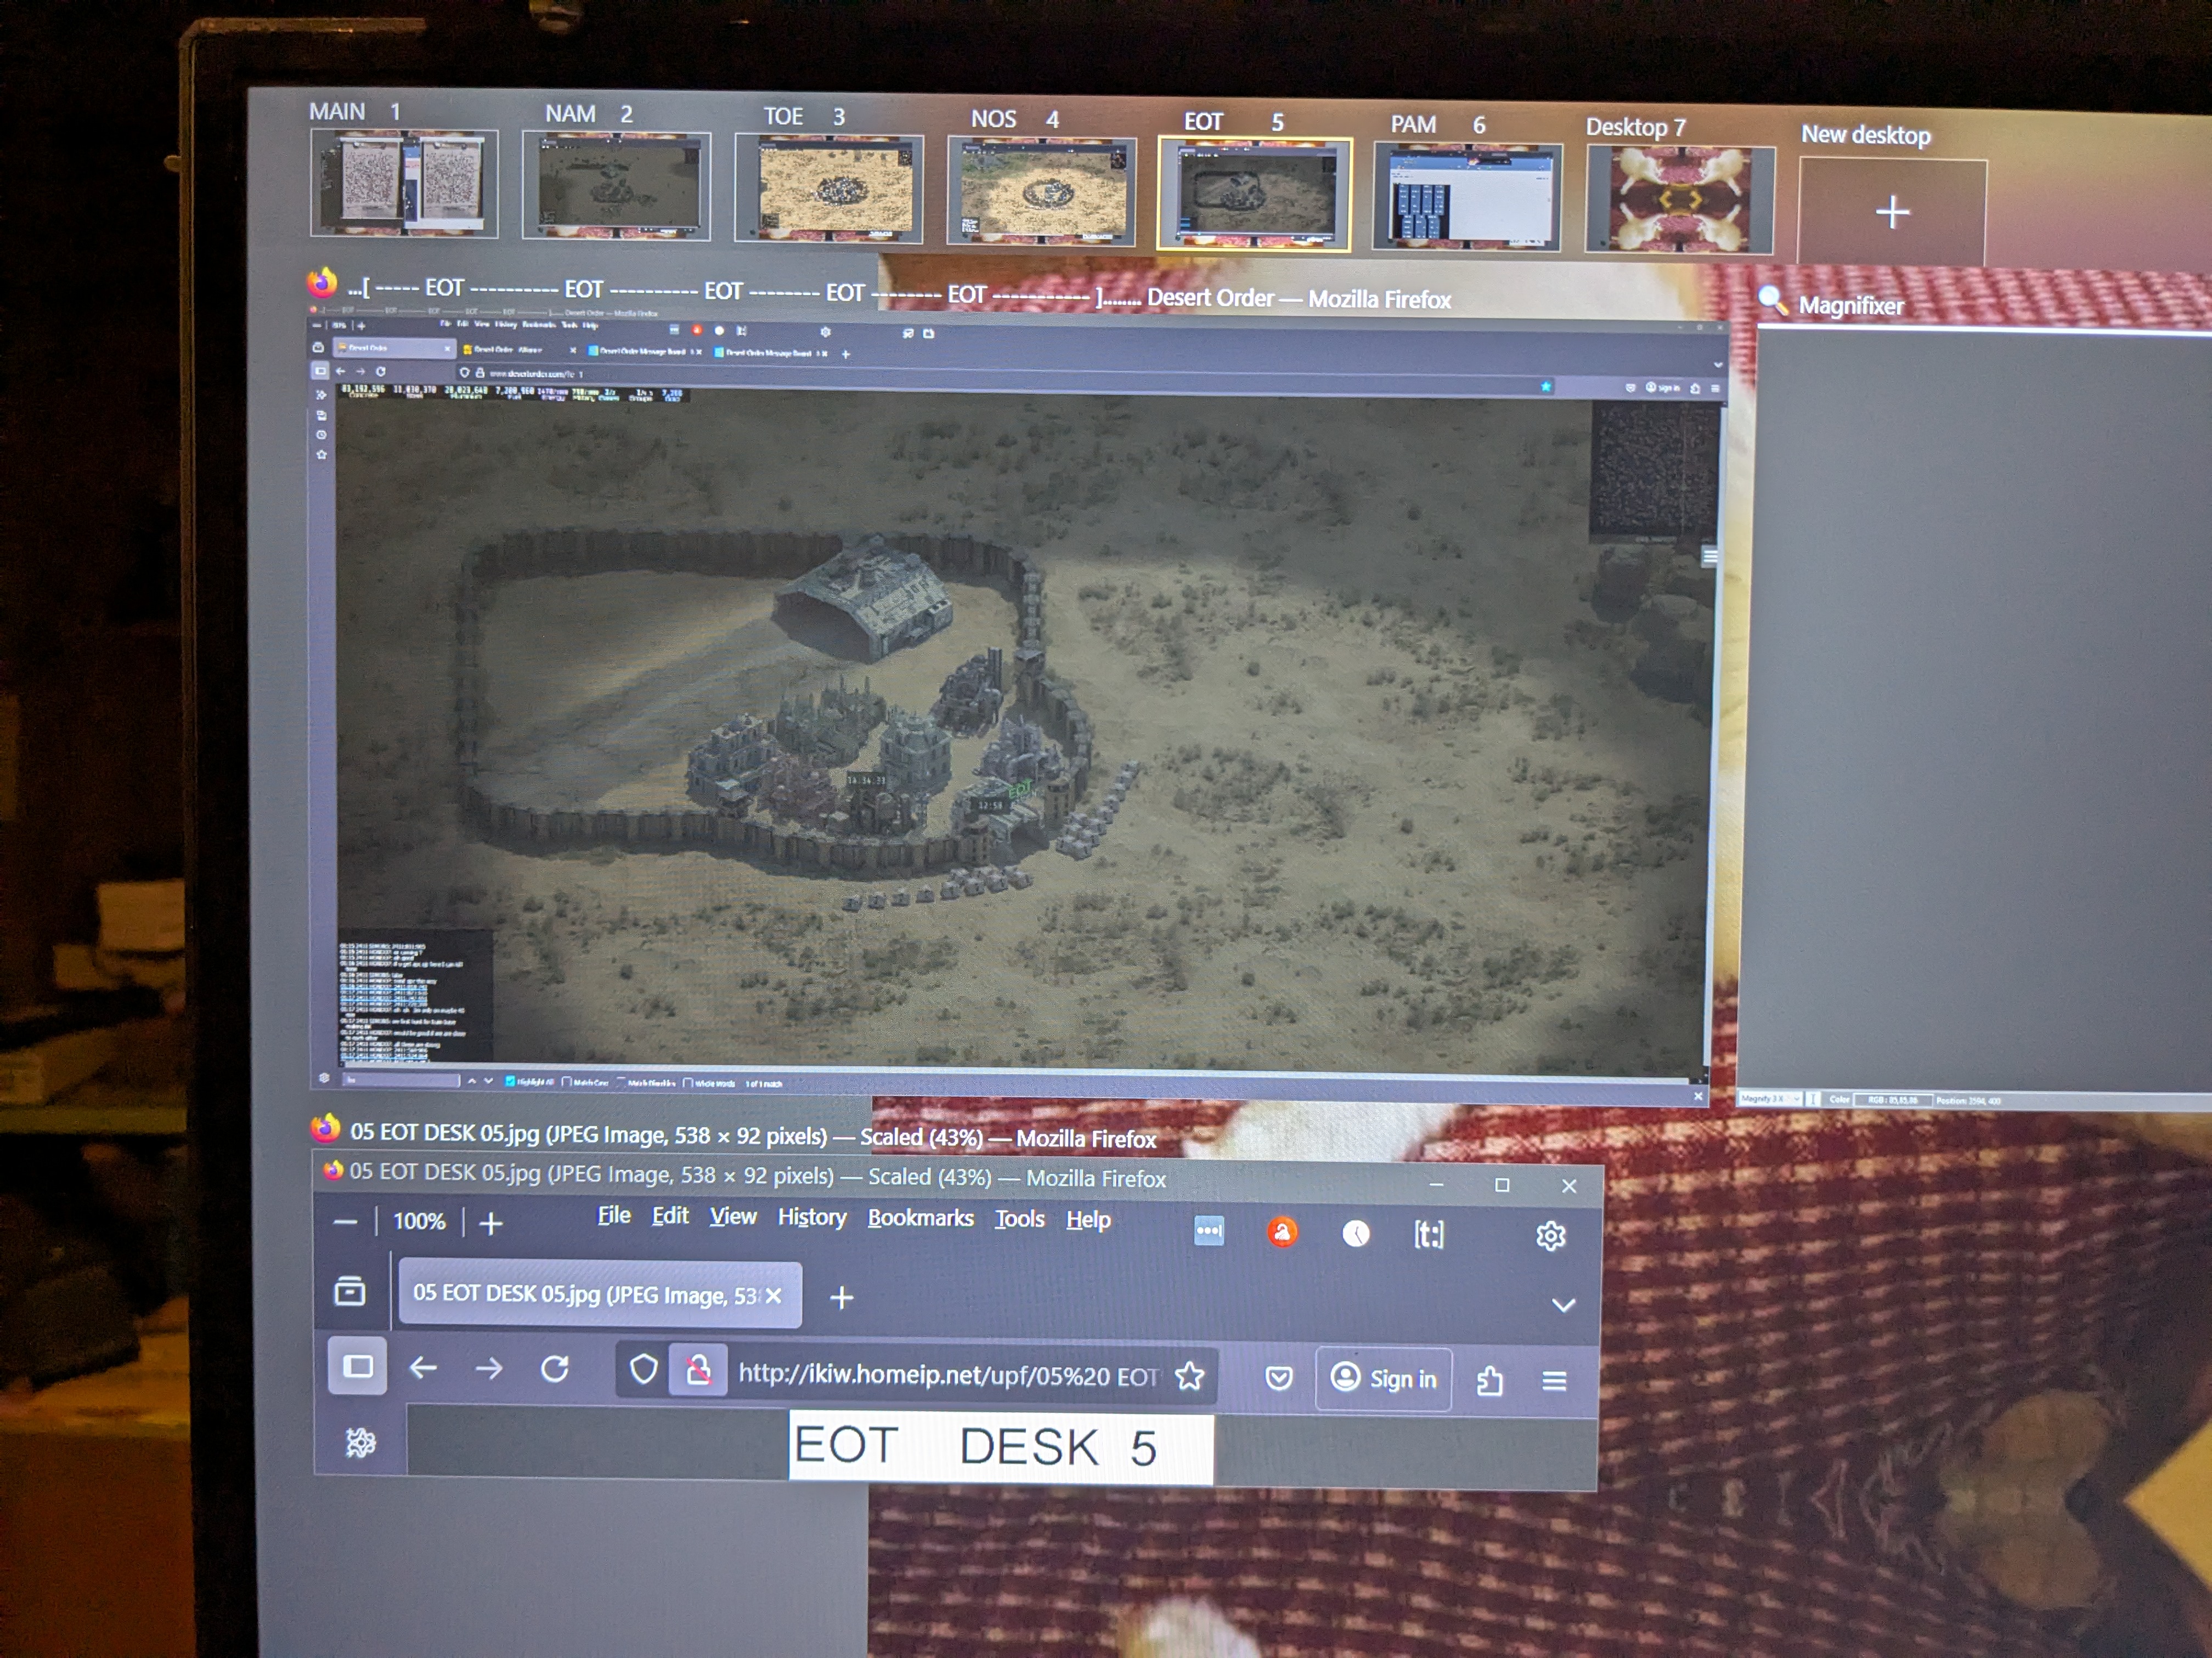The height and width of the screenshot is (1658, 2212).
Task: Open the Tools menu in EOT DESK Firefox
Action: tap(1019, 1219)
